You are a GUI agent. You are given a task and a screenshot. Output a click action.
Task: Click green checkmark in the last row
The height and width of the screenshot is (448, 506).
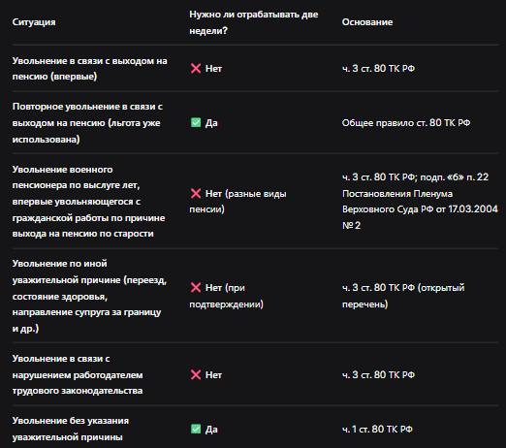coord(196,430)
